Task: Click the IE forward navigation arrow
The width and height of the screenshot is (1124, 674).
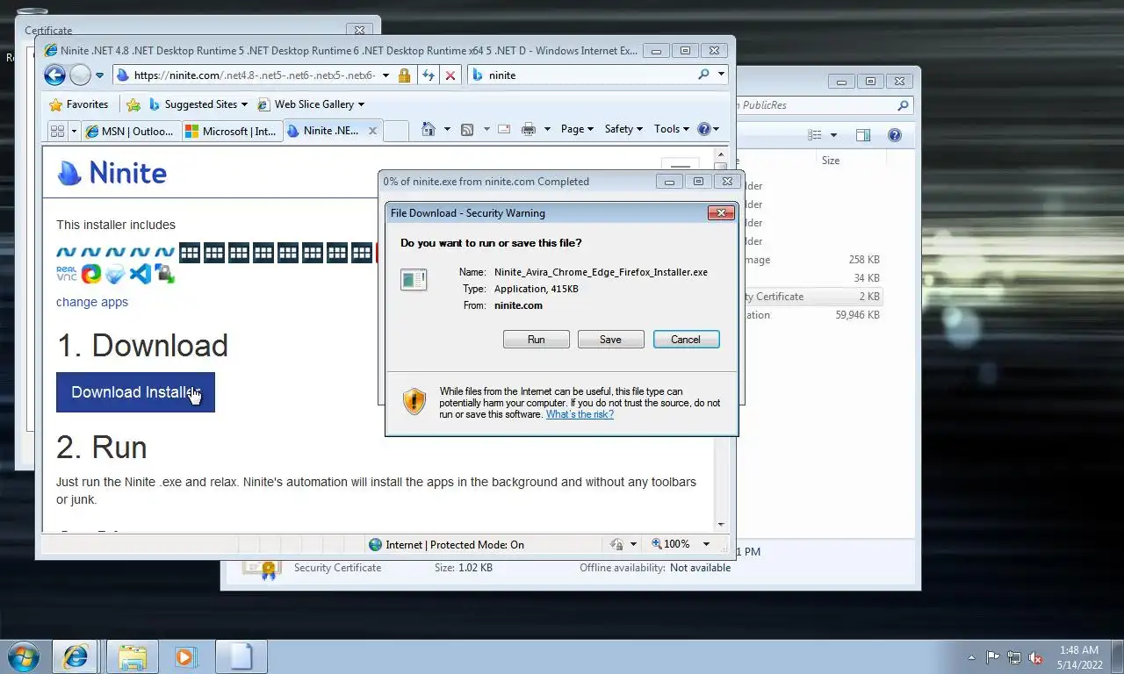Action: click(80, 75)
